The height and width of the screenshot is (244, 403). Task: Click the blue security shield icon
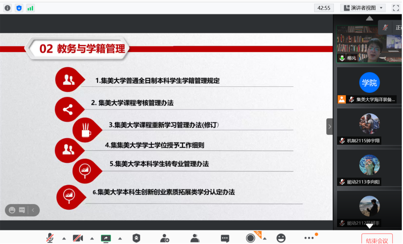(x=19, y=8)
